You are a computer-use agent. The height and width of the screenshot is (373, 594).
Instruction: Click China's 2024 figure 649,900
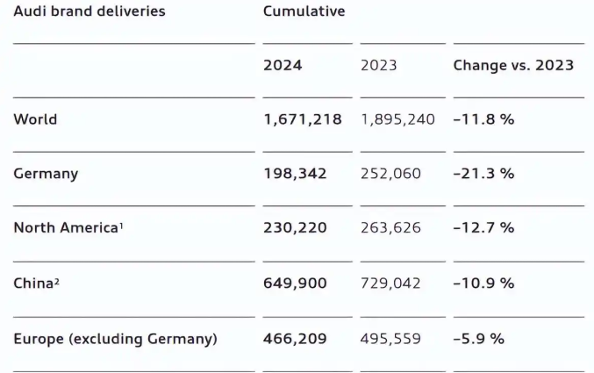[x=295, y=283]
